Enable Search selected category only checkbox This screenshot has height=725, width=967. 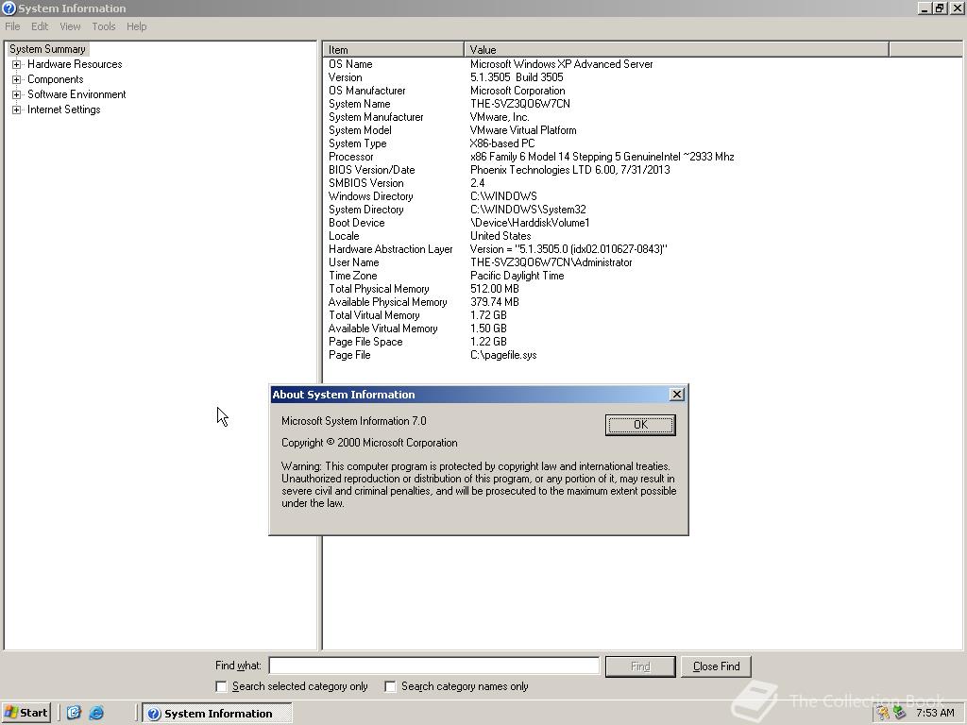click(221, 686)
